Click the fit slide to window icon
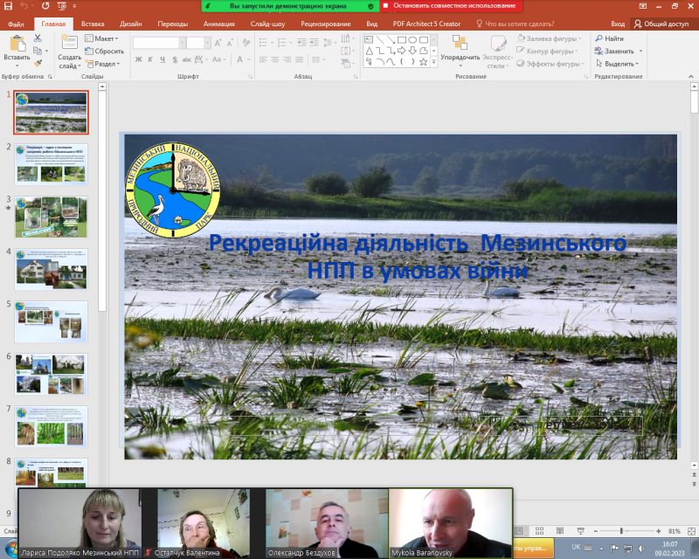This screenshot has height=559, width=699. click(x=690, y=531)
